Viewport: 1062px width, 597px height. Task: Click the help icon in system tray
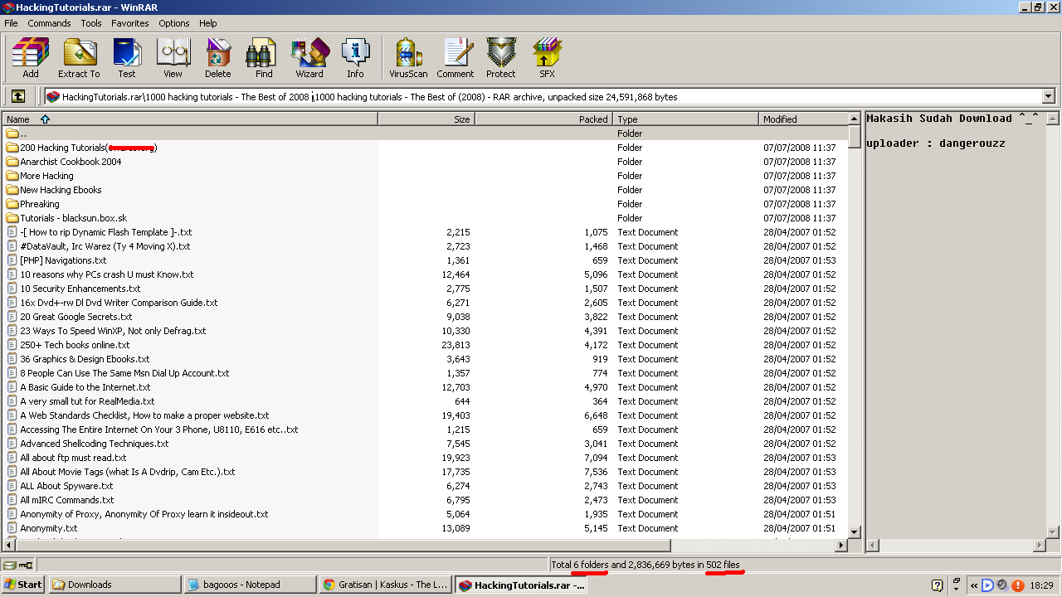pos(938,585)
